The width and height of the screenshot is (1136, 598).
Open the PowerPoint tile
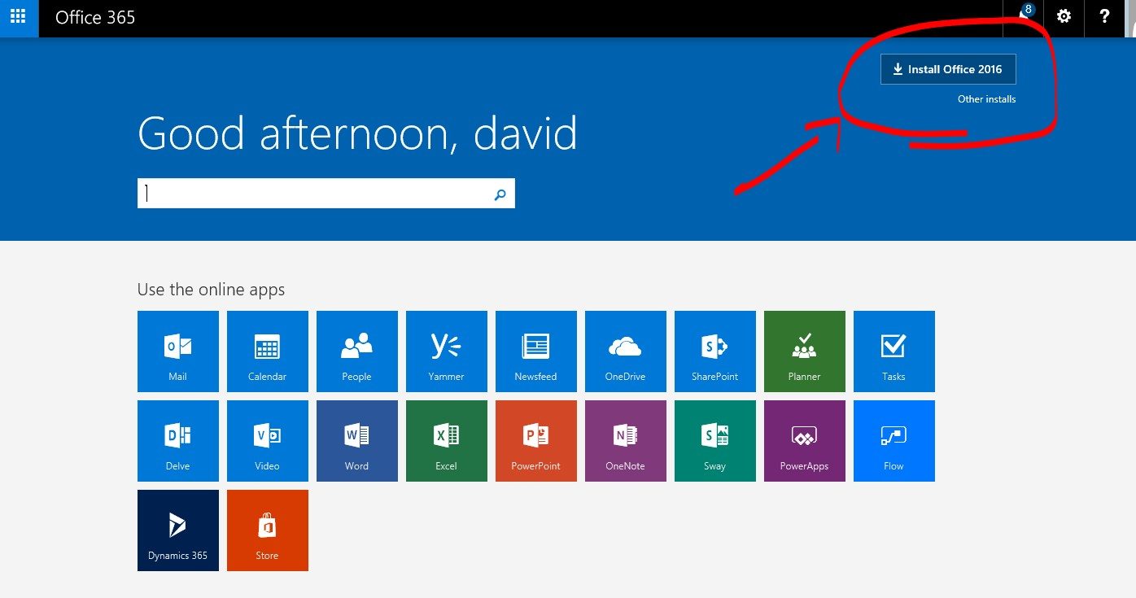(x=536, y=441)
